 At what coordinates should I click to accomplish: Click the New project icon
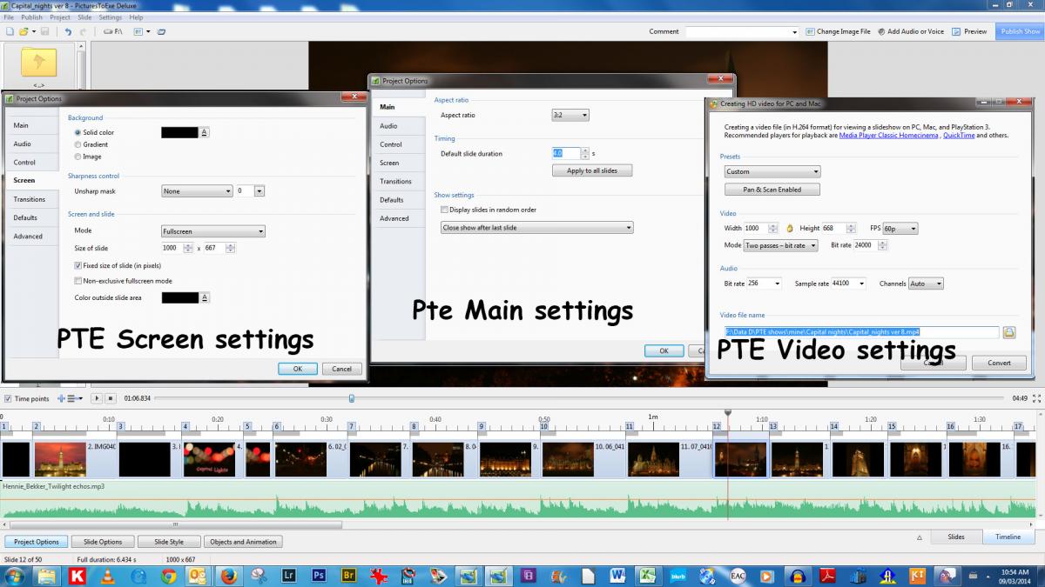pos(9,31)
